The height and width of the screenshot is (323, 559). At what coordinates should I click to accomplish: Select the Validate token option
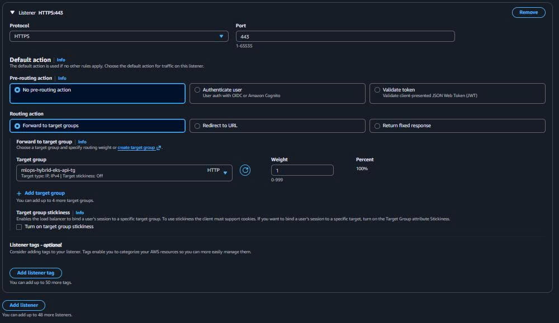(x=377, y=89)
